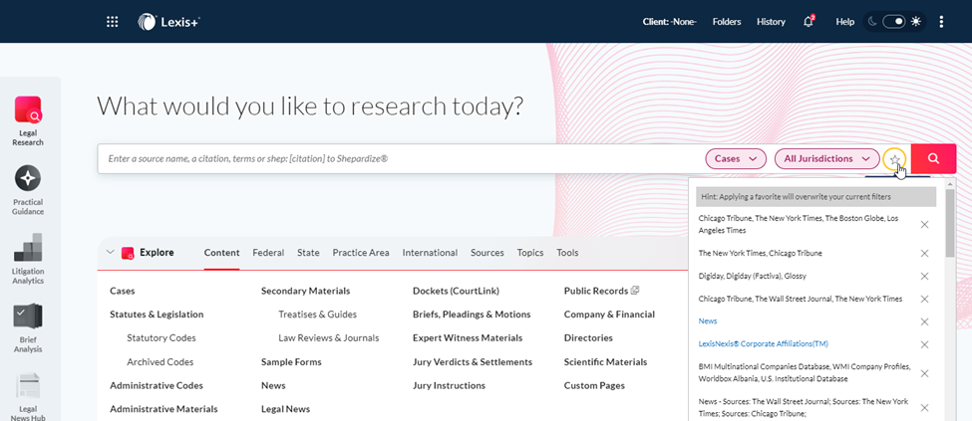Apply LexisNexis Corporate Affiliations(TM) favorite
This screenshot has width=972, height=421.
763,344
